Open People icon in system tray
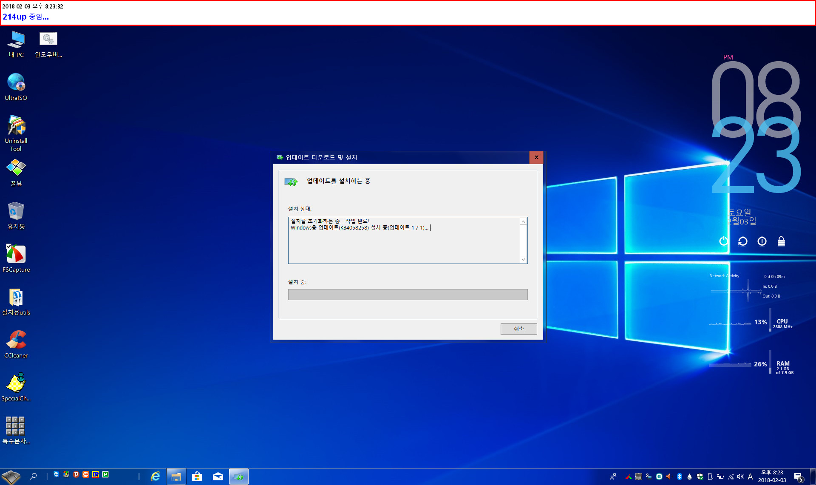This screenshot has height=485, width=816. click(613, 476)
